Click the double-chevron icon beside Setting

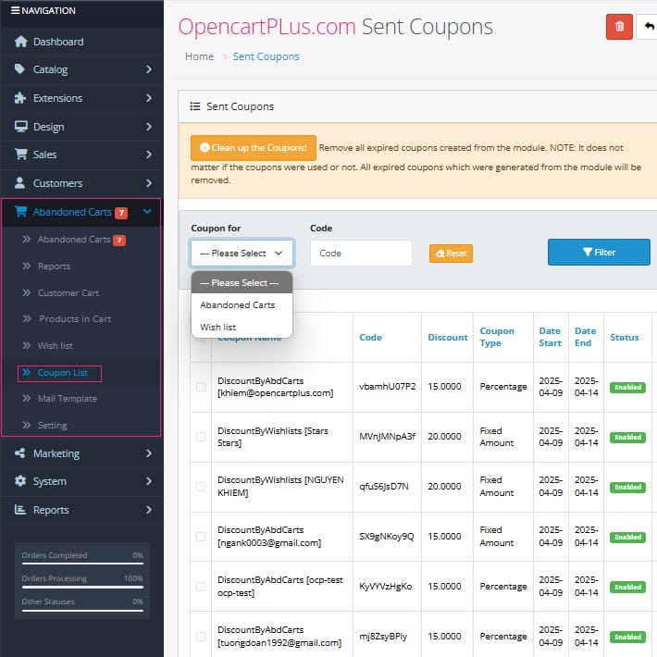click(x=27, y=426)
